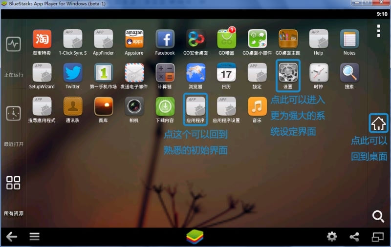Open the AppFinder app
Viewport: 391px width, 247px height.
(103, 39)
